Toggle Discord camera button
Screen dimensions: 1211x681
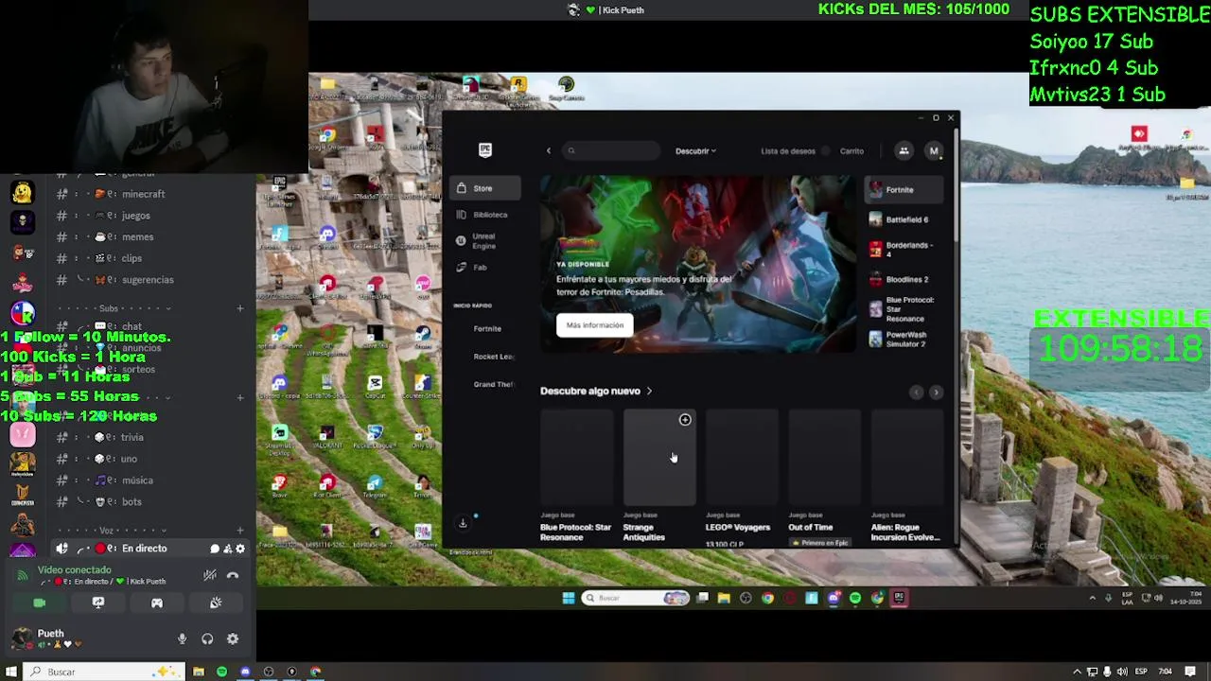(x=40, y=602)
